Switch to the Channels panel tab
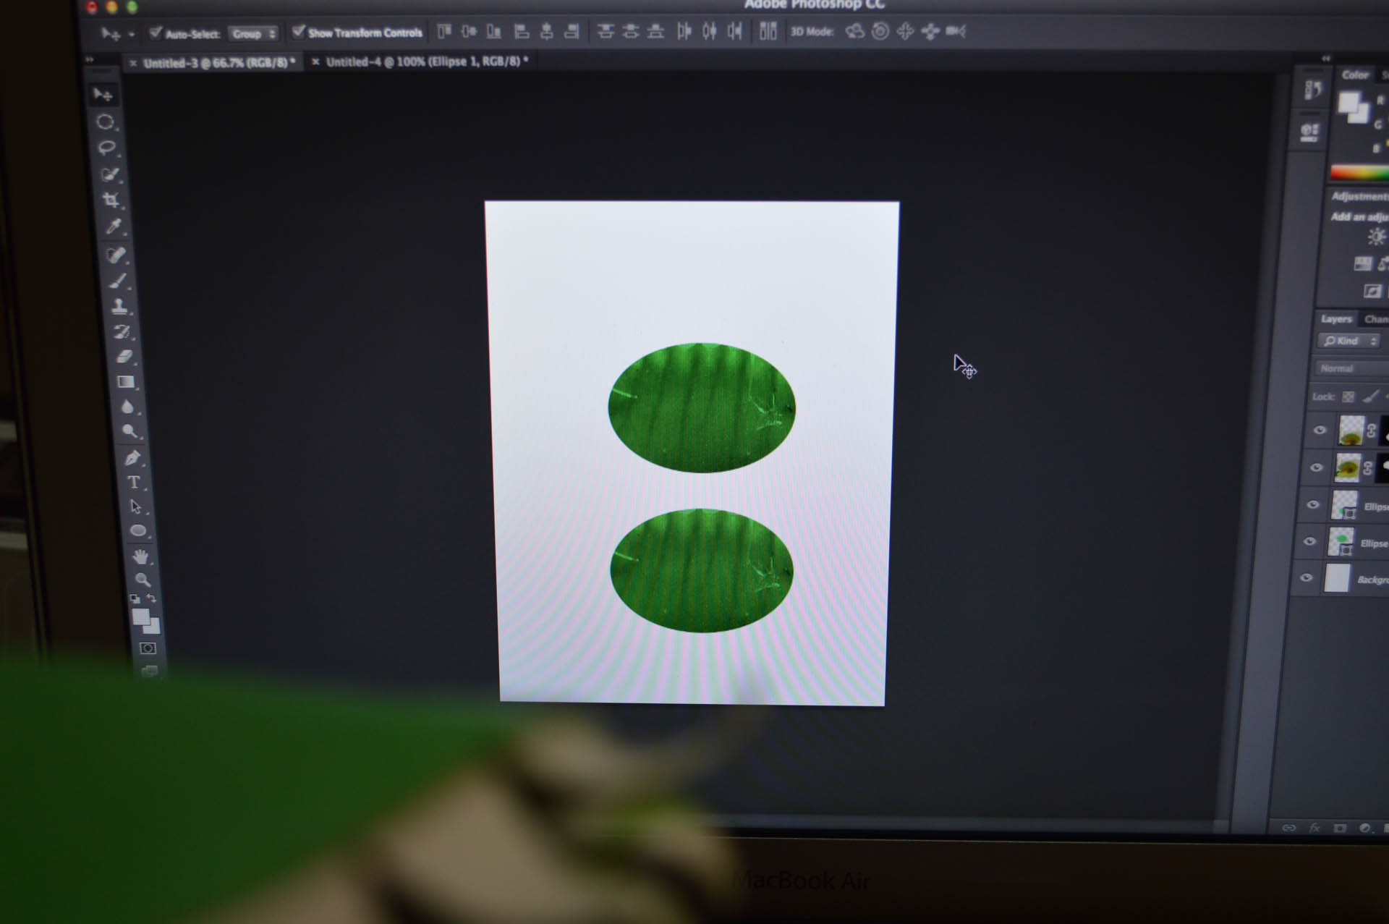This screenshot has width=1389, height=924. [x=1376, y=319]
